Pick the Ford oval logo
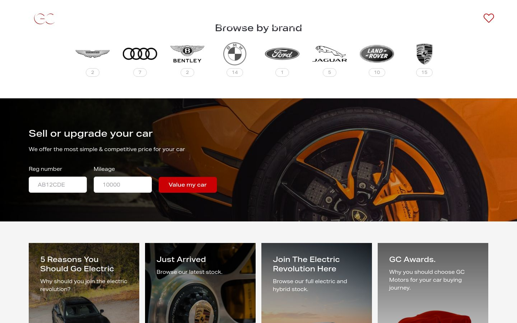Screen dimensions: 517x323 (x=282, y=54)
